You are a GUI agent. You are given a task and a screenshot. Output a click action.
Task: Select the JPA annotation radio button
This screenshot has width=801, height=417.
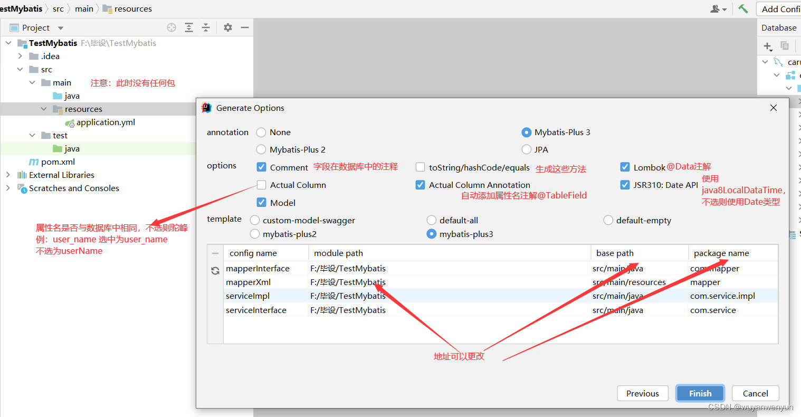pyautogui.click(x=526, y=150)
